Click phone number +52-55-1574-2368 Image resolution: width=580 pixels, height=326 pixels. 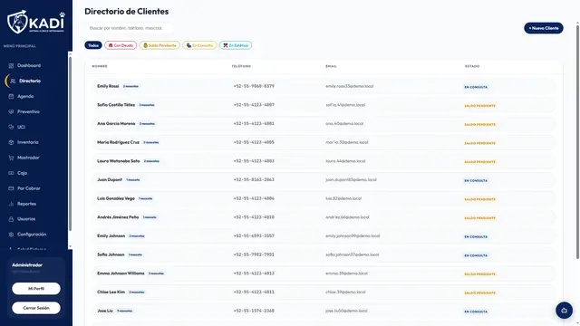(x=254, y=311)
